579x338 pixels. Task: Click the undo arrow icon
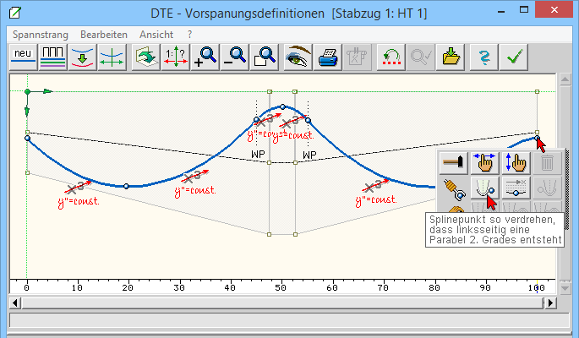click(x=390, y=57)
